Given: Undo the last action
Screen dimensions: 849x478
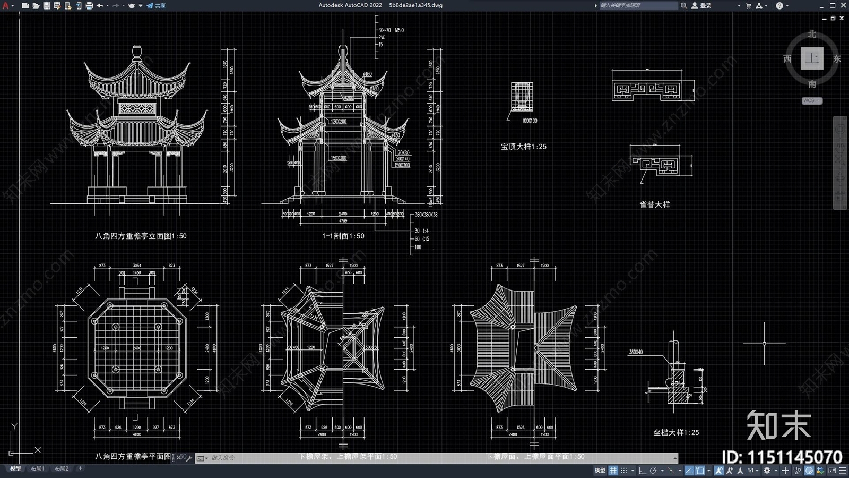Looking at the screenshot, I should tap(100, 6).
